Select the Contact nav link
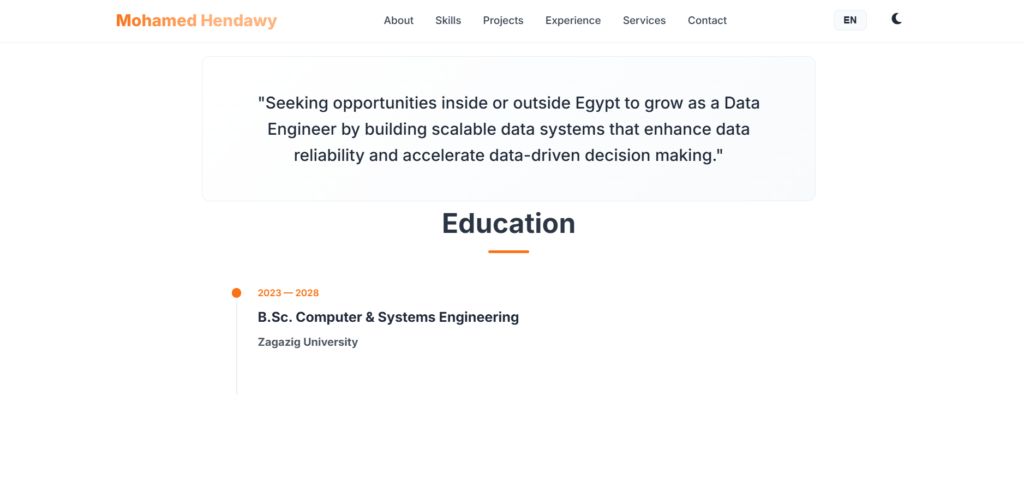 point(707,21)
